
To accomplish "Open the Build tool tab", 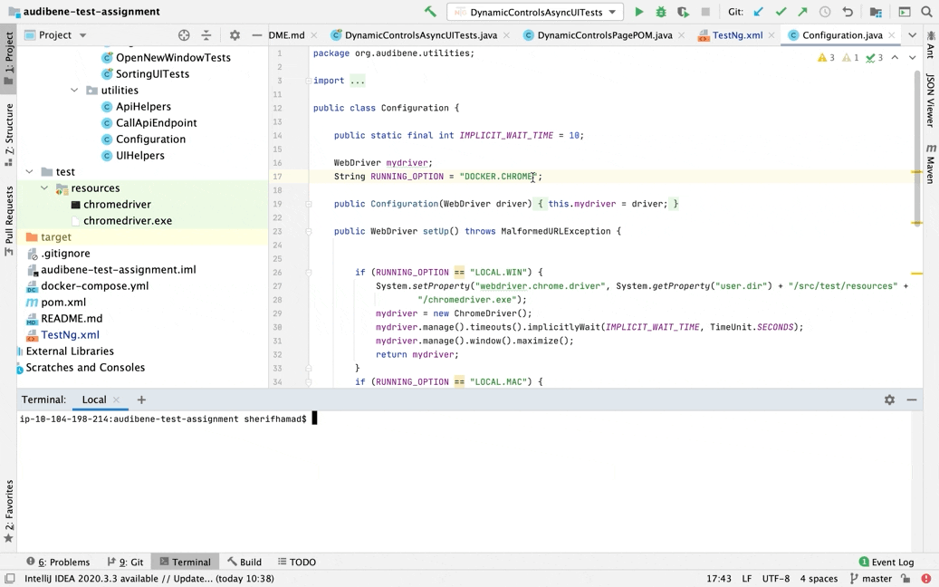I will (244, 562).
